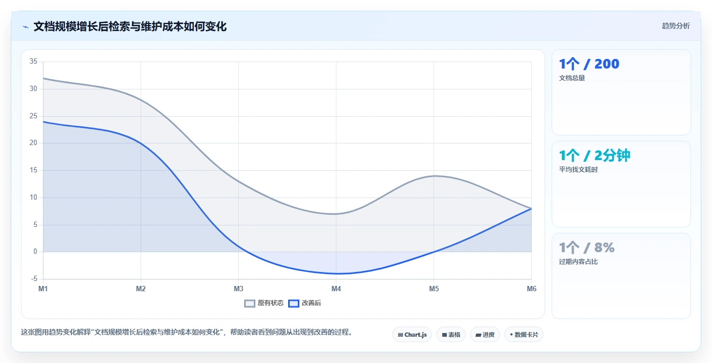Click the 趋势分析 label in header
Screen dimensions: 712x363
[x=676, y=26]
